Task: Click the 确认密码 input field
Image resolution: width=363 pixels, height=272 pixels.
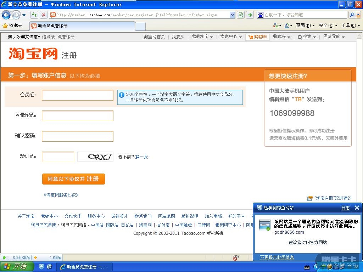Action: point(78,136)
